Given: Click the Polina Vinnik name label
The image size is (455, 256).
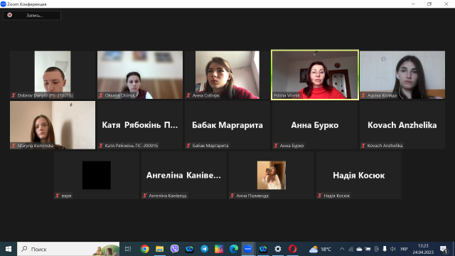Looking at the screenshot, I should click(x=287, y=95).
